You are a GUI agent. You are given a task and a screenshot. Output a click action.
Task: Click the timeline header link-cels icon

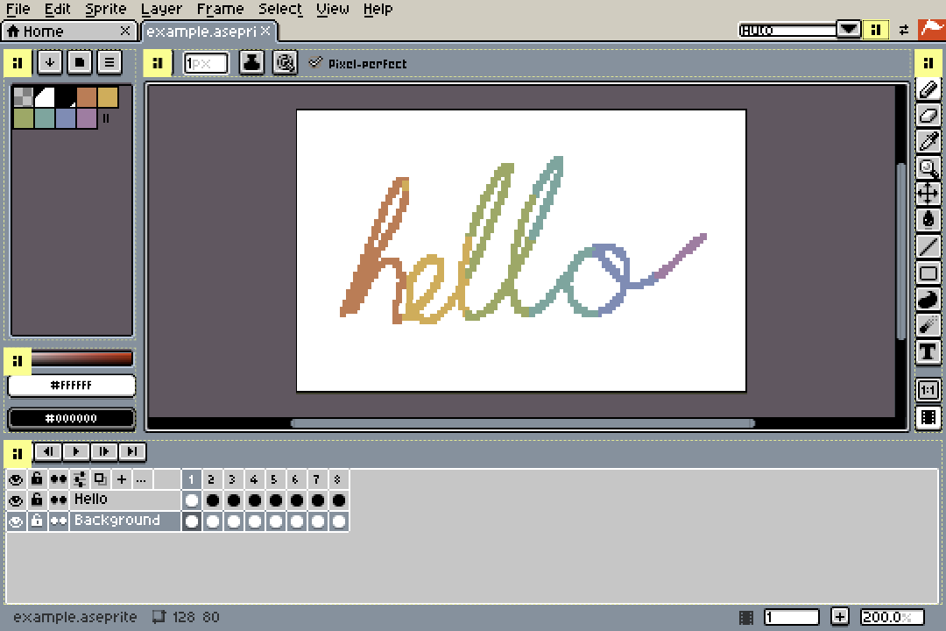(80, 479)
